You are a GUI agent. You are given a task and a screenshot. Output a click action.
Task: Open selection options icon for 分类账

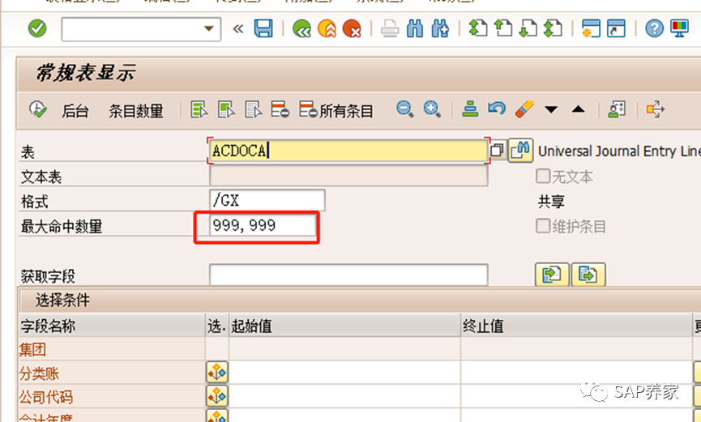tap(217, 373)
